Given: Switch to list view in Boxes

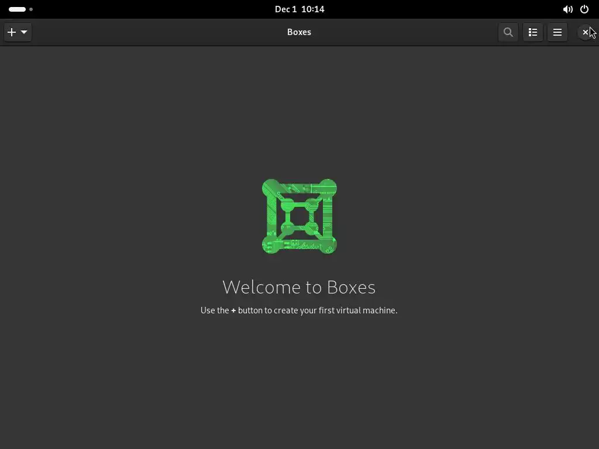Looking at the screenshot, I should point(533,32).
